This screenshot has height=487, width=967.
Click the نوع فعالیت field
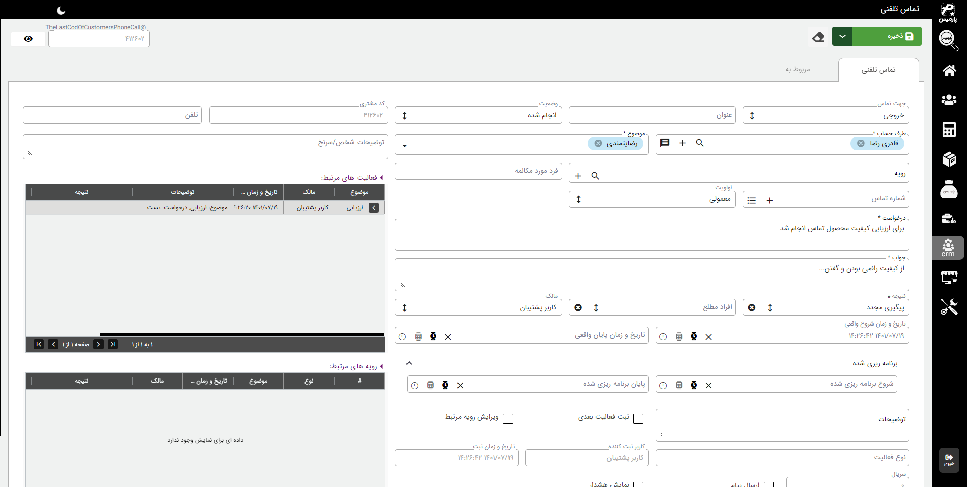tap(782, 458)
